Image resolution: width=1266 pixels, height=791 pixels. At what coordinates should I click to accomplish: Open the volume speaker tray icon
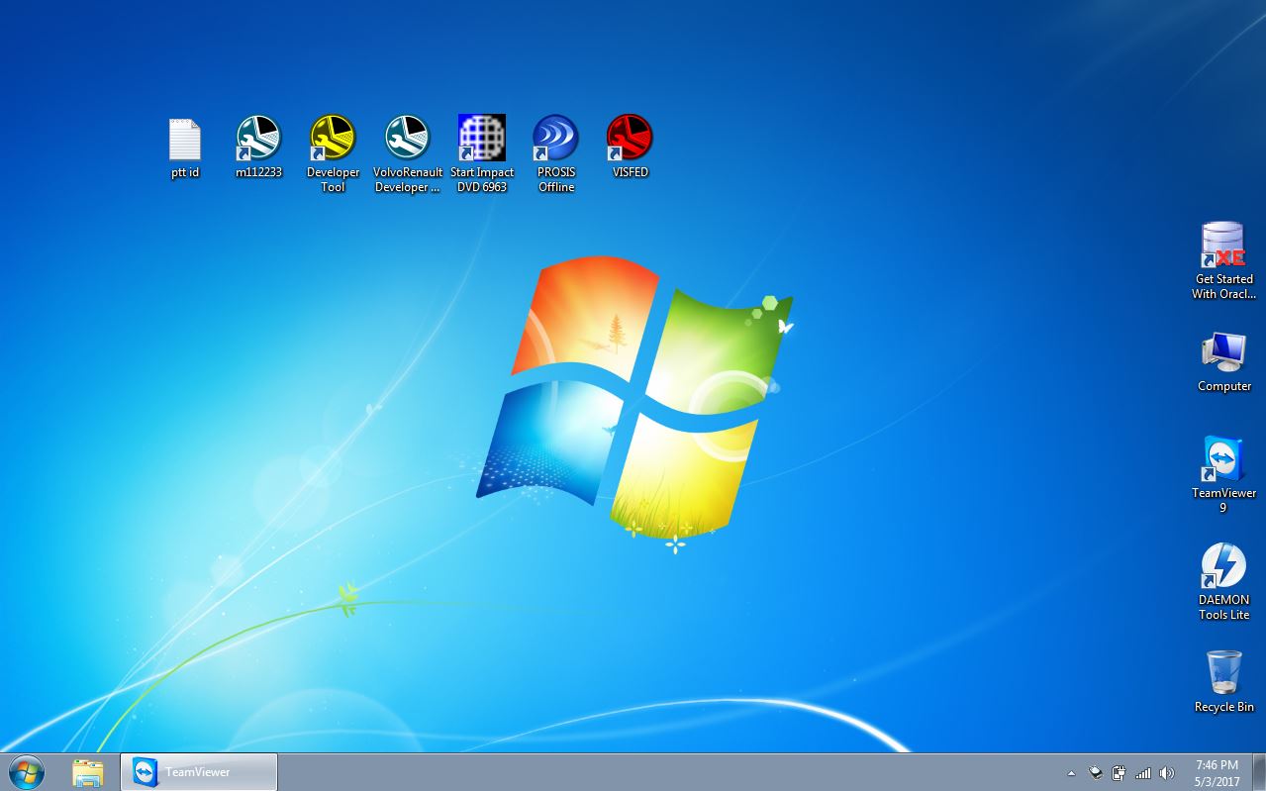(1167, 773)
